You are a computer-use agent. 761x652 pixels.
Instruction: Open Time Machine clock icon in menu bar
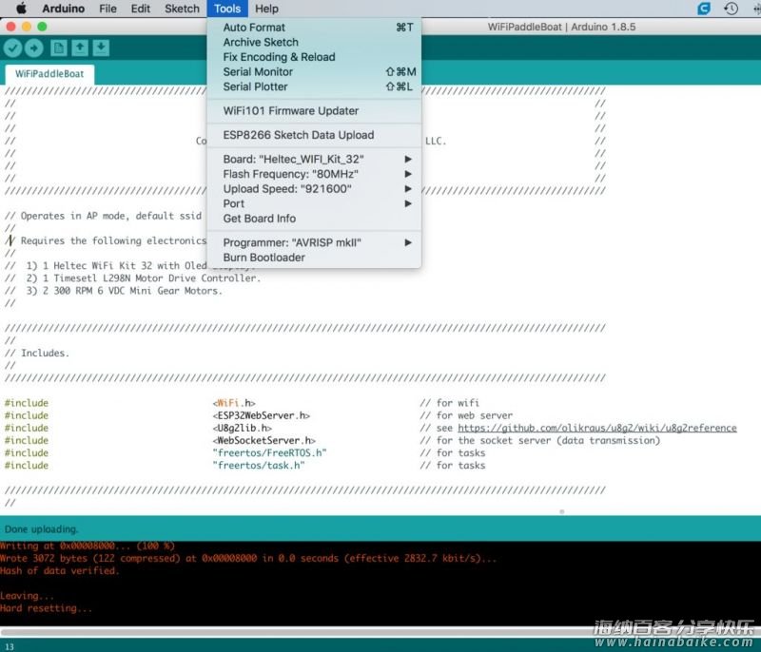tap(731, 9)
